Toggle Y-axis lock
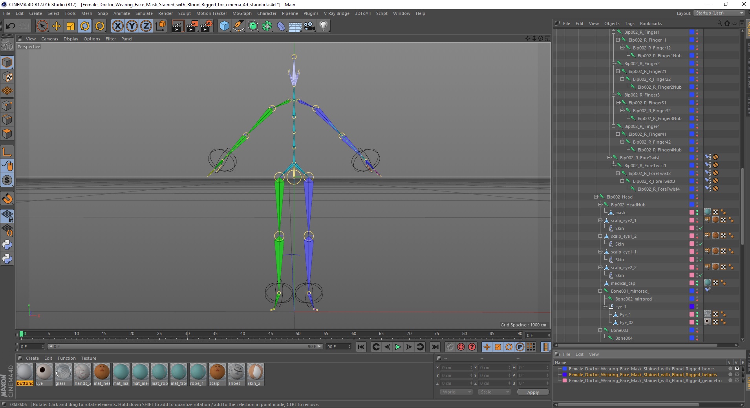This screenshot has height=408, width=750. pos(132,26)
